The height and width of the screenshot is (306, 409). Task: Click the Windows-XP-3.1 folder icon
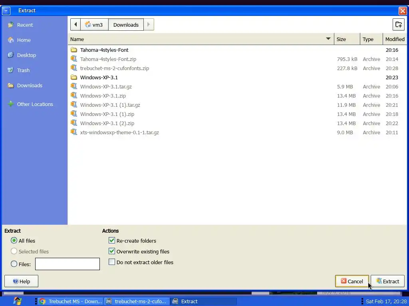pyautogui.click(x=74, y=77)
